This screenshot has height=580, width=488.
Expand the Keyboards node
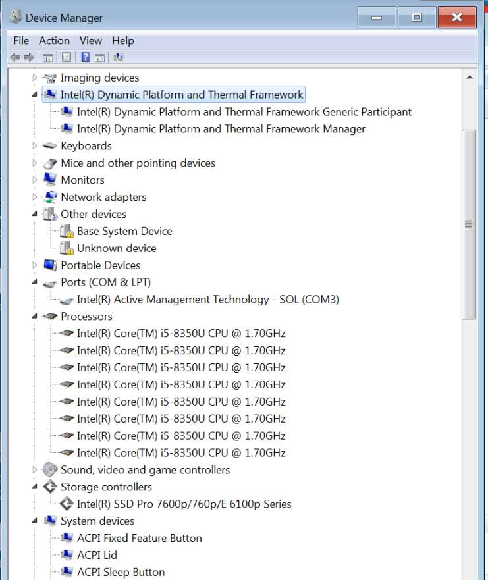coord(34,145)
